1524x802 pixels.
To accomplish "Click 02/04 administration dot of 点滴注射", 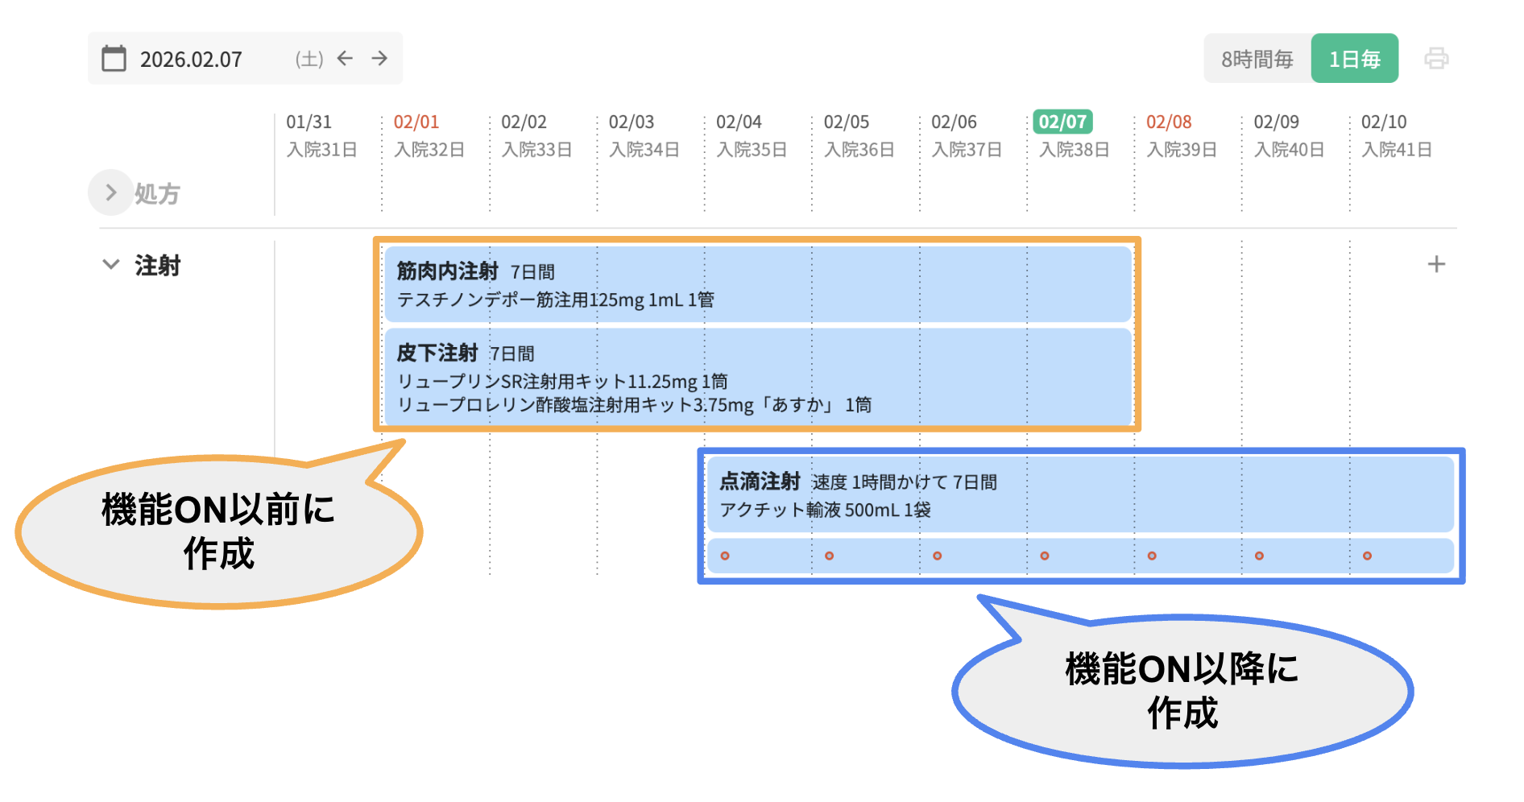I will click(x=725, y=556).
